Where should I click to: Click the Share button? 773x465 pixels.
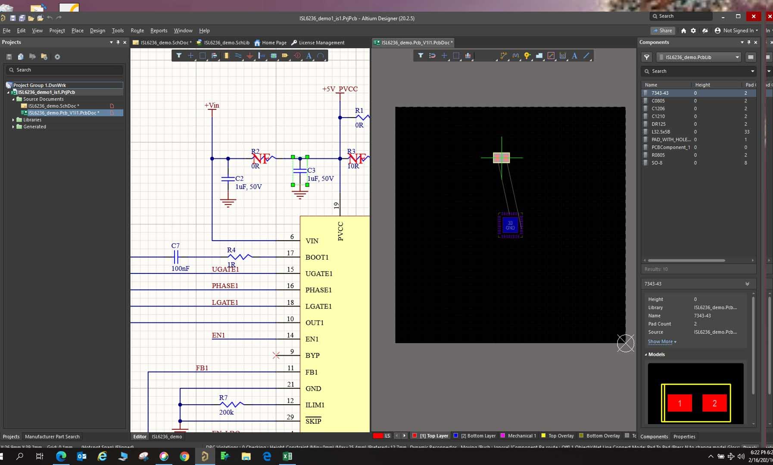(x=663, y=31)
